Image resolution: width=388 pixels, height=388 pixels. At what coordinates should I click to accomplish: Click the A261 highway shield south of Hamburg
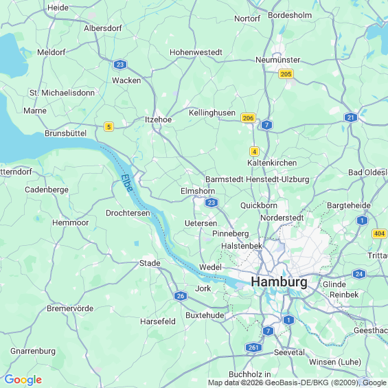click(x=253, y=347)
